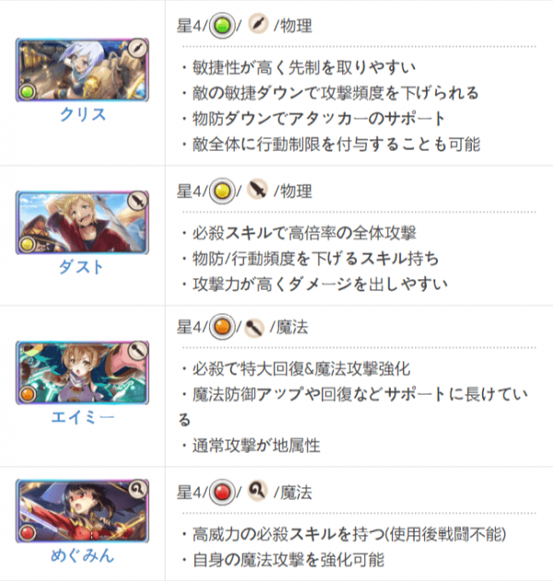This screenshot has width=553, height=581.
Task: Click the green element orb in クリス row
Action: 222,26
